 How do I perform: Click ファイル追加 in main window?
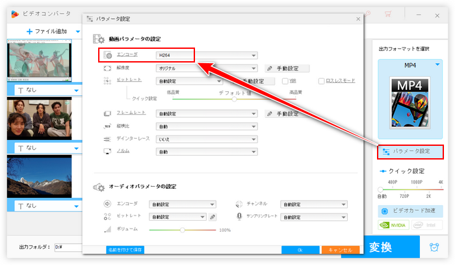tap(46, 31)
